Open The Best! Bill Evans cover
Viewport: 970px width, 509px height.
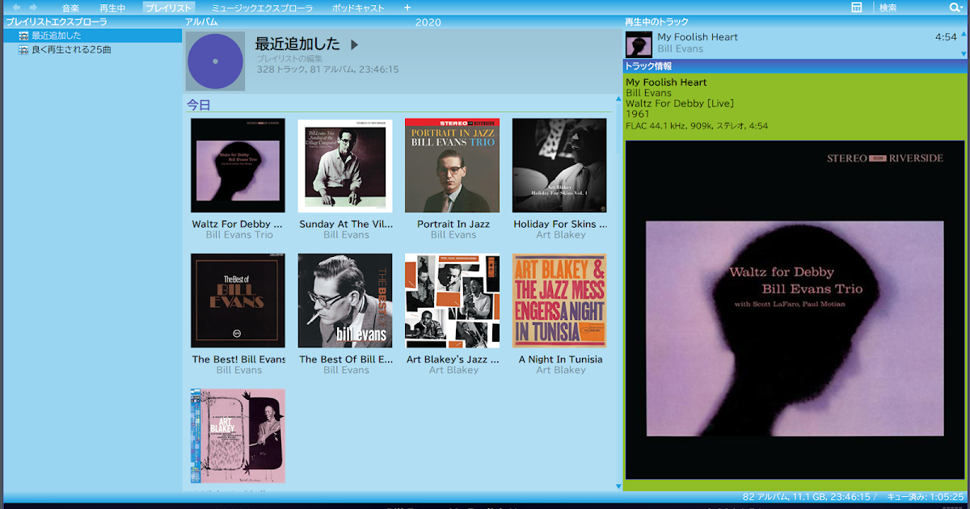pos(238,301)
